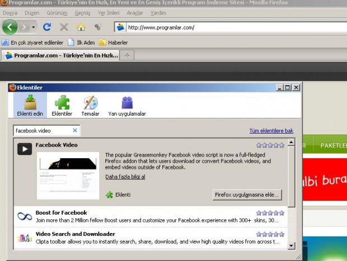Reload the page with the blue refresh icon
Image resolution: width=347 pixels, height=261 pixels.
pos(47,27)
